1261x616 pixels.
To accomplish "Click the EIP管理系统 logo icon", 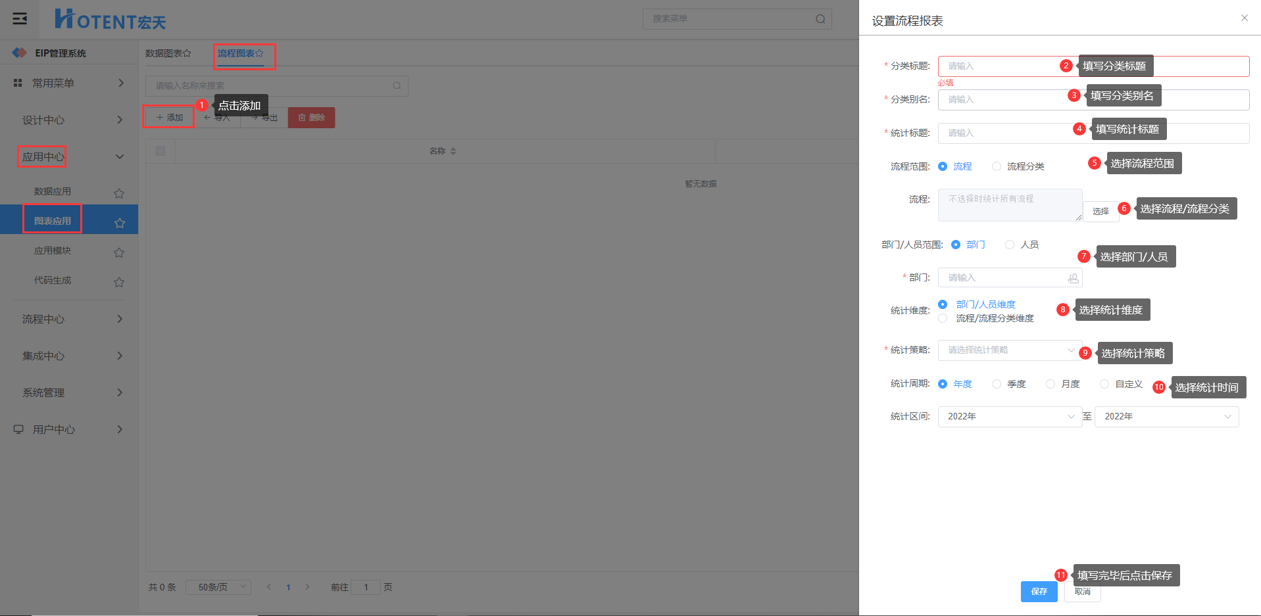I will click(20, 53).
